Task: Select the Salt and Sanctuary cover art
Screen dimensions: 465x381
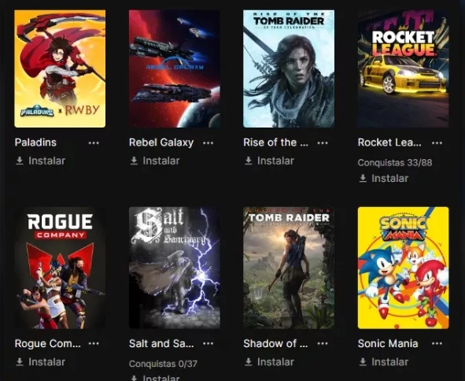Action: point(175,268)
